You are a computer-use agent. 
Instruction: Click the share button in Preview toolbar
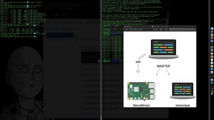click(141, 29)
